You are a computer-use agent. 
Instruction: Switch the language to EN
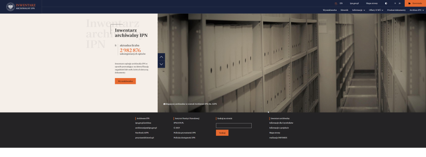pyautogui.click(x=341, y=3)
